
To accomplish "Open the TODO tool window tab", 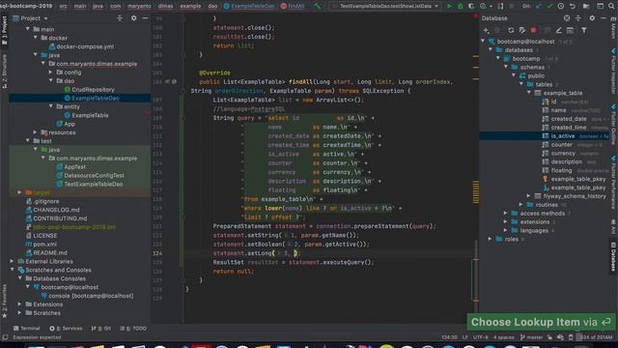I will (x=133, y=329).
